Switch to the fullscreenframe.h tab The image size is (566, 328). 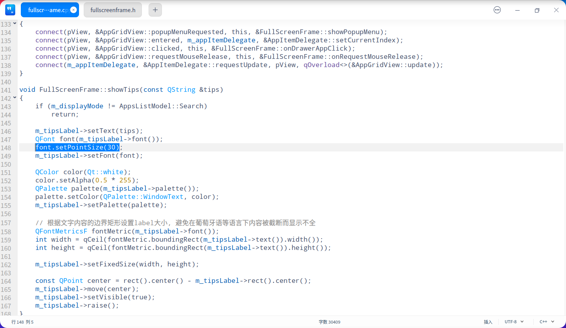click(x=113, y=10)
